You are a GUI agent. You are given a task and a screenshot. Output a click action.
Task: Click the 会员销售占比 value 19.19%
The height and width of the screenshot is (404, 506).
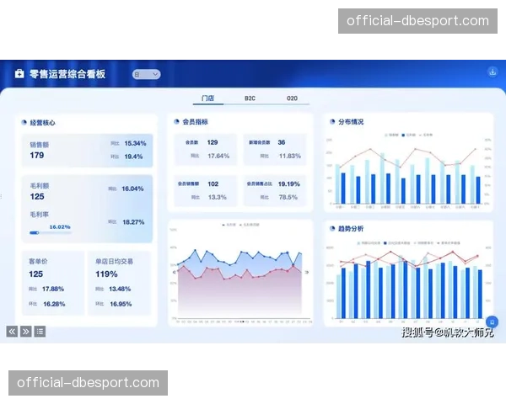click(x=288, y=184)
